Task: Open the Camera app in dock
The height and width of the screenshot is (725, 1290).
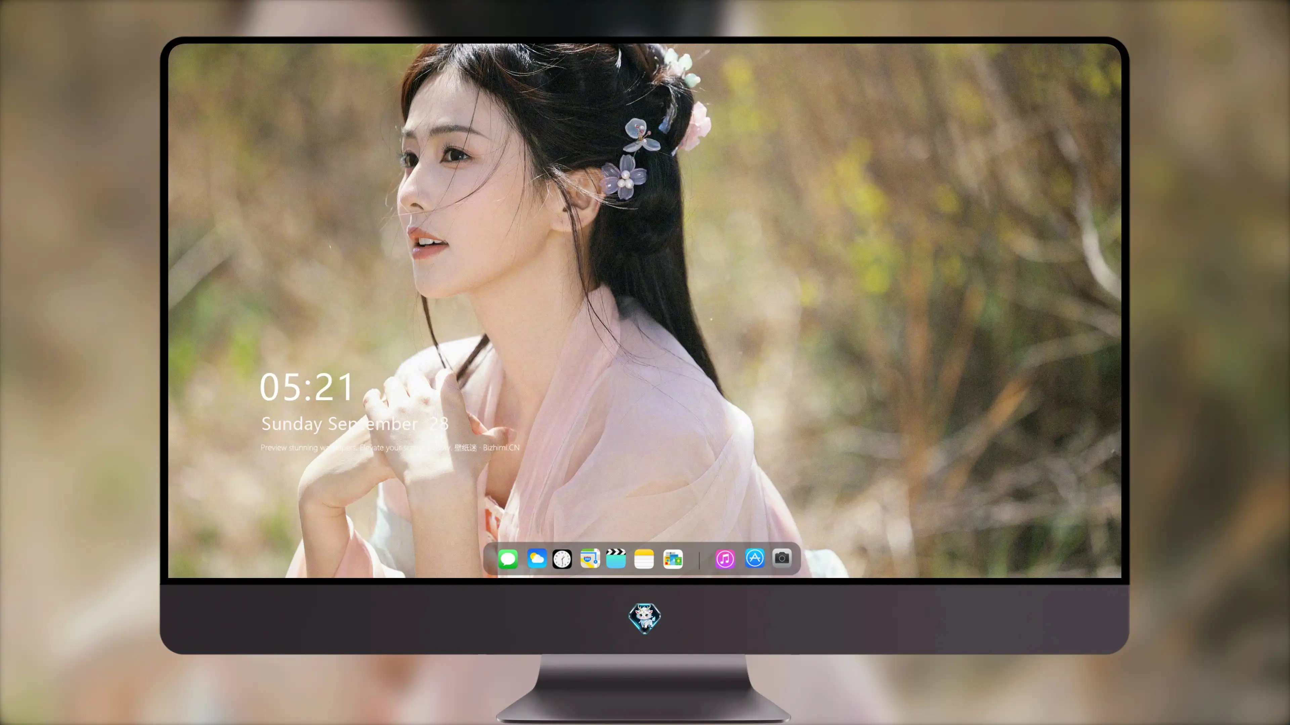Action: click(x=782, y=558)
